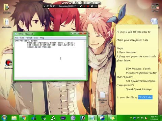
Task: Click Notepad horizontal scrollbar right arrow
Action: [82, 78]
